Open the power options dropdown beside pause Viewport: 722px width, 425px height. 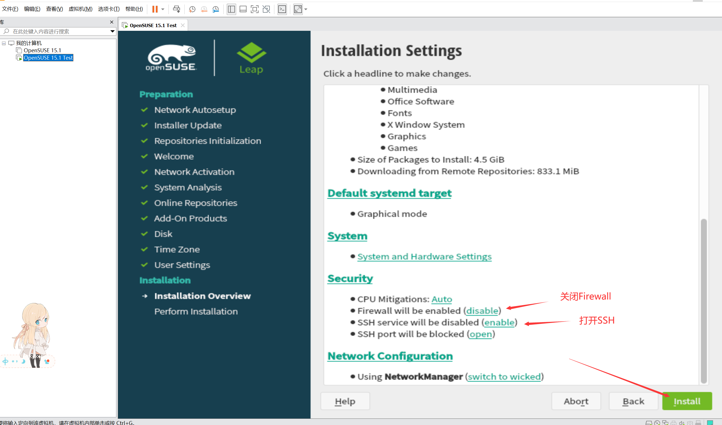click(163, 9)
